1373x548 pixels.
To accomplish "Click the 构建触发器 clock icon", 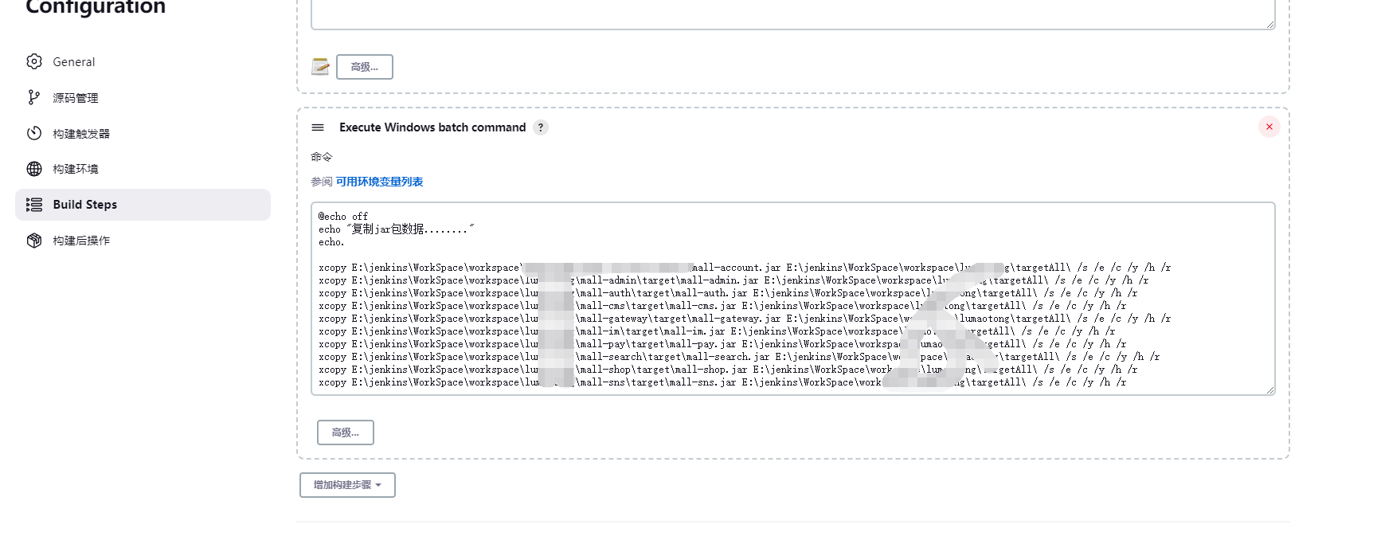I will pyautogui.click(x=34, y=133).
